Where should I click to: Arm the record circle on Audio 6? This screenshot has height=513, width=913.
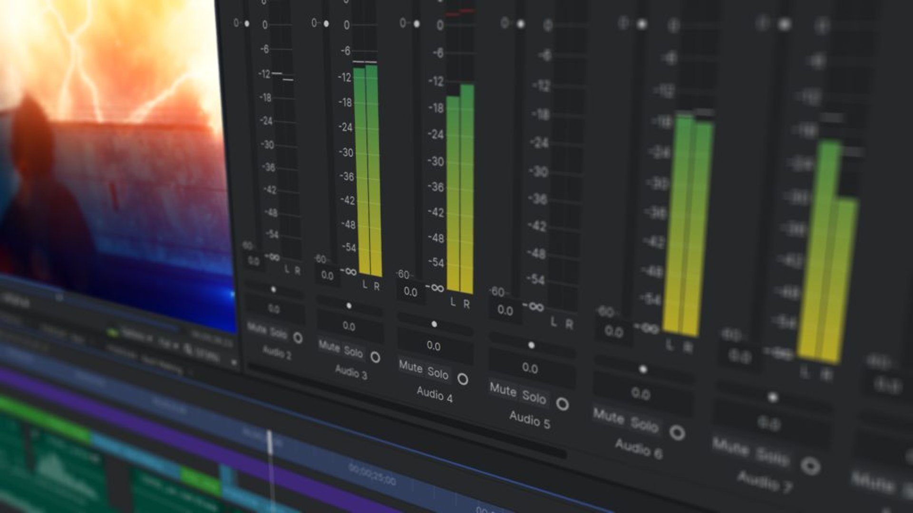tap(677, 433)
